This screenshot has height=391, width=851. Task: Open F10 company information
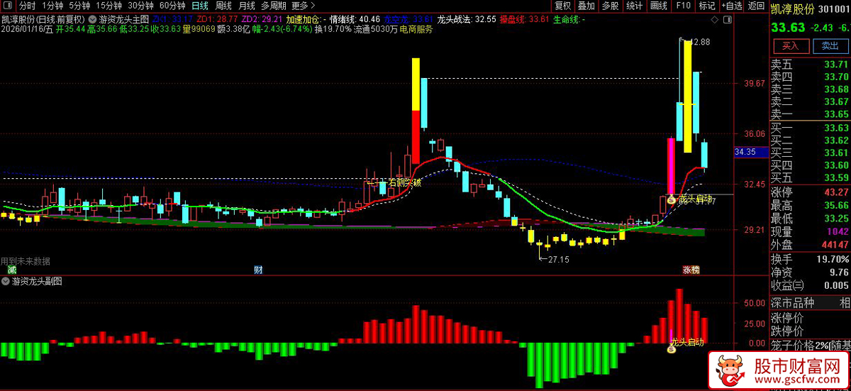click(x=683, y=6)
